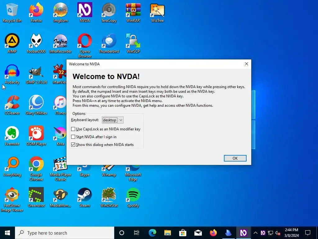Select the GOM Player desktop shortcut
318x239 pixels.
click(36, 136)
